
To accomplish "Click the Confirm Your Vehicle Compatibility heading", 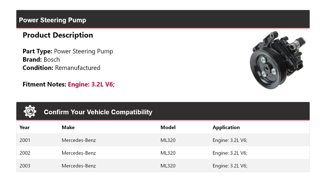I will coord(98,112).
